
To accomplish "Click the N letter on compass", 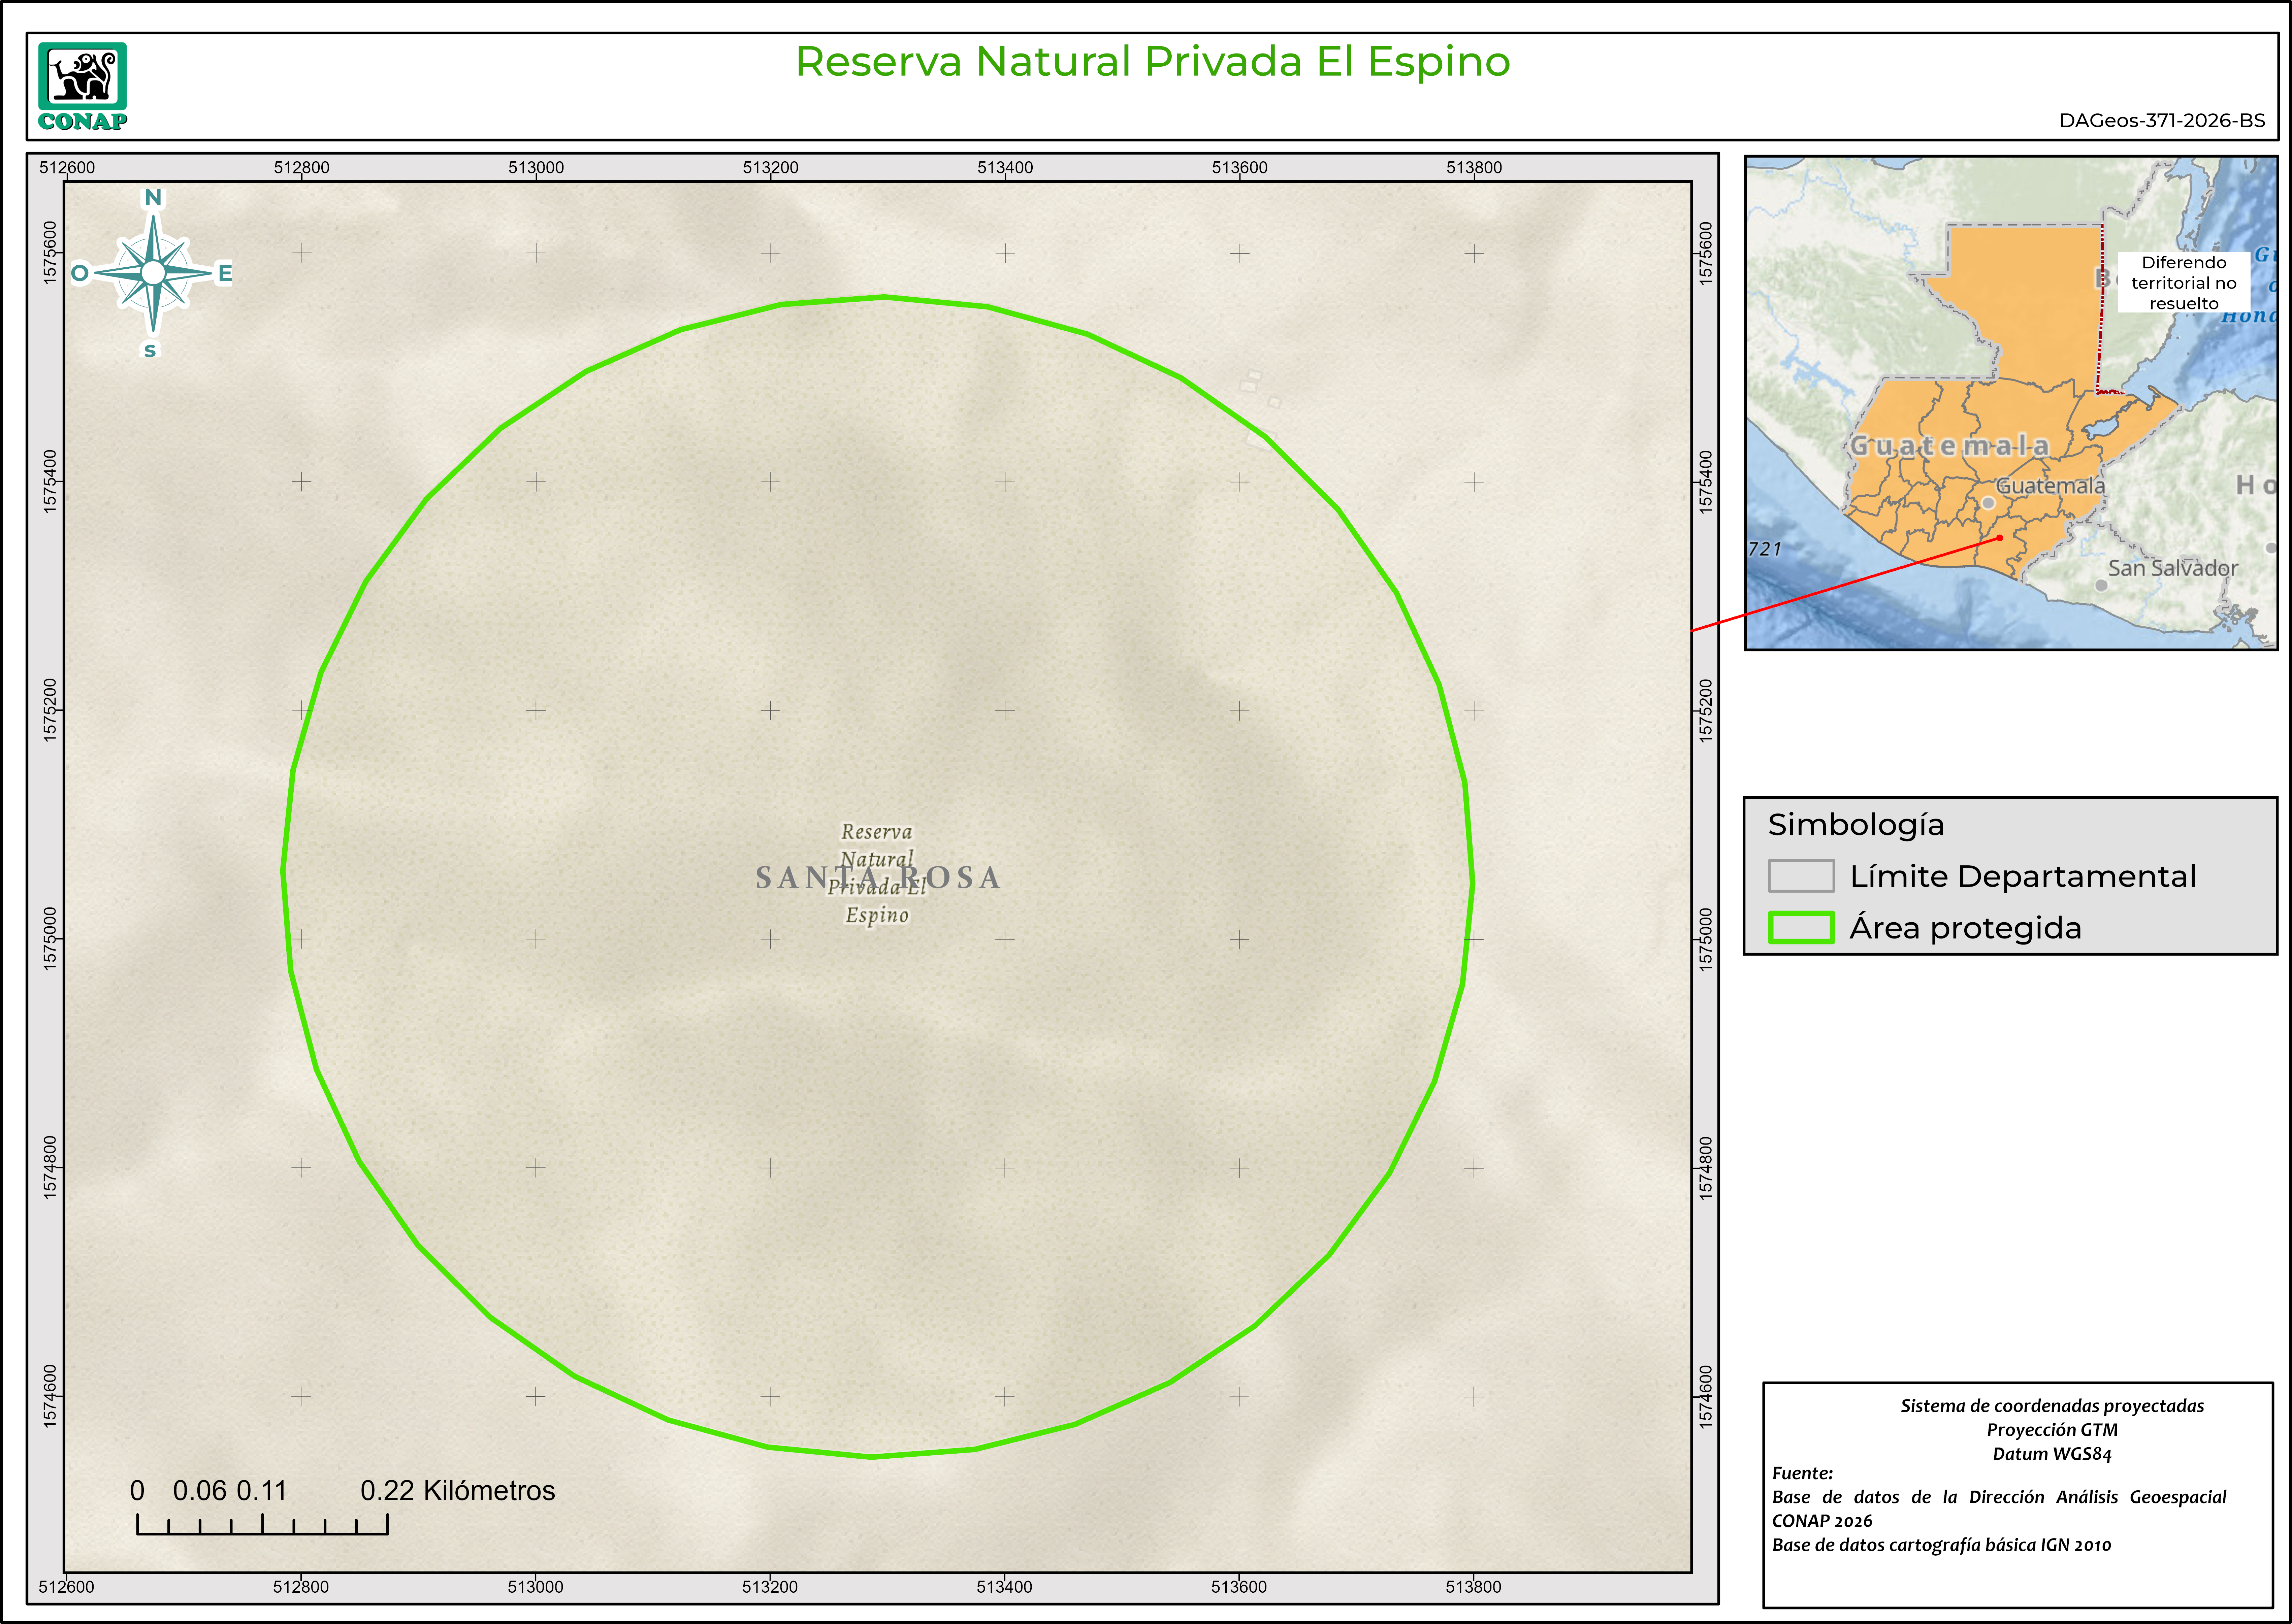I will pyautogui.click(x=153, y=197).
